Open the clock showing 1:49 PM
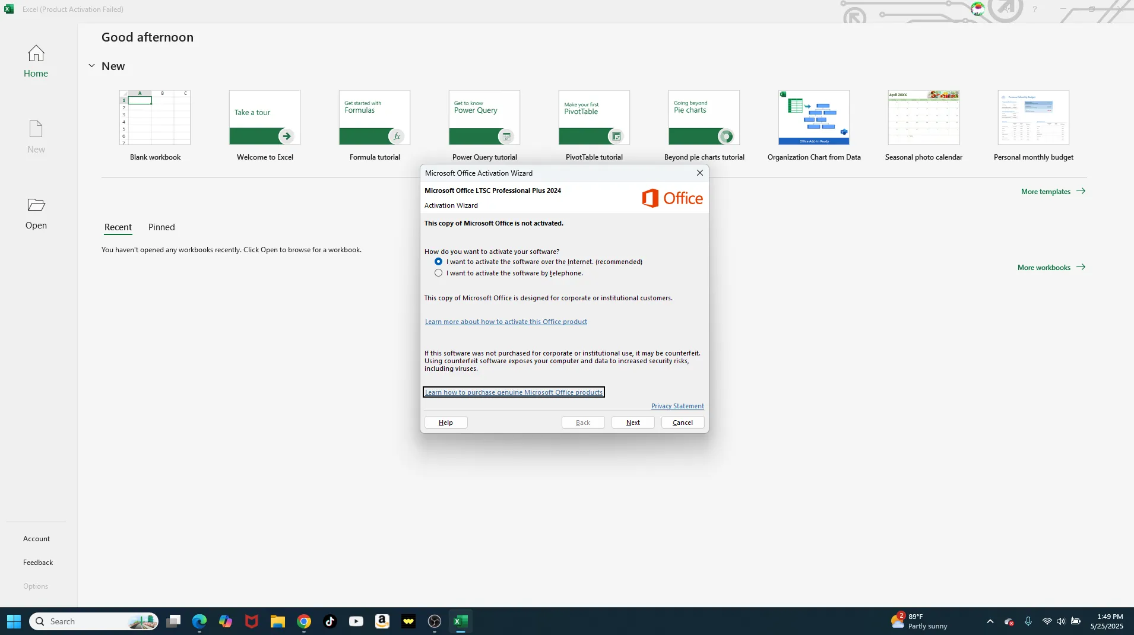 1107,621
